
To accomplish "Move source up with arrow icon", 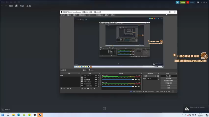I will click(91, 88).
